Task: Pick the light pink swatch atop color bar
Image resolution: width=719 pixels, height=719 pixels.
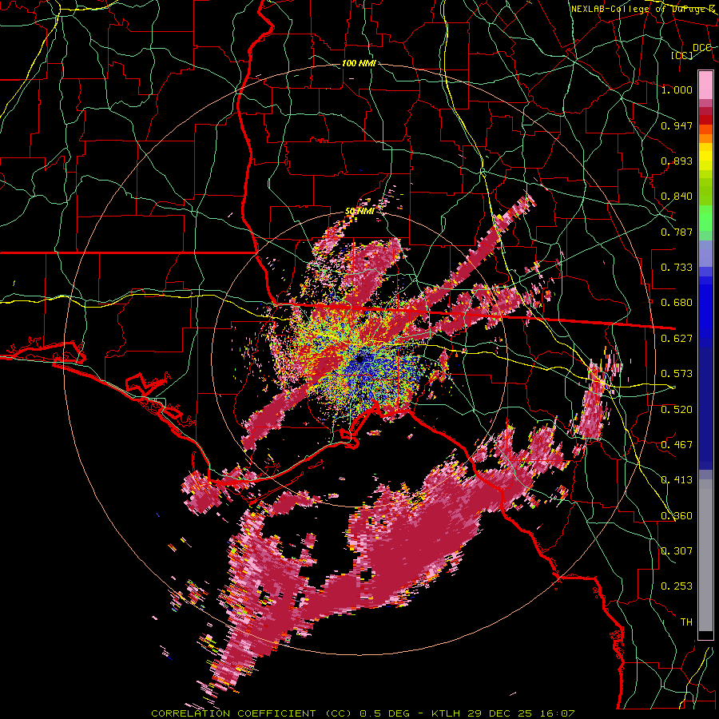Action: pos(705,85)
